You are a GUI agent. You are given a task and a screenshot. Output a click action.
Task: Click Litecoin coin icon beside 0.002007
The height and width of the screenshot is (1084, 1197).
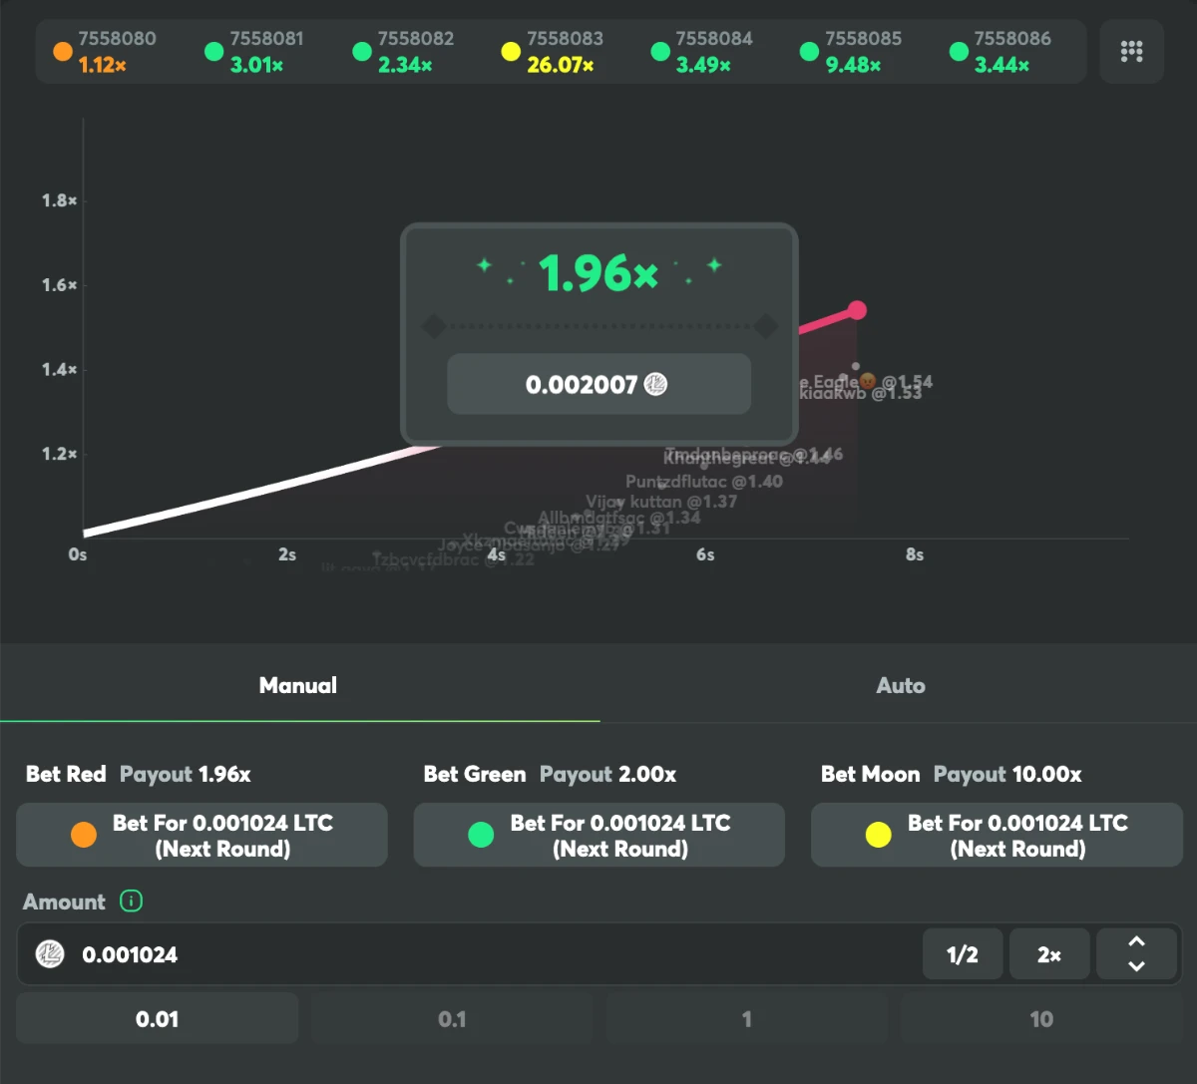655,384
